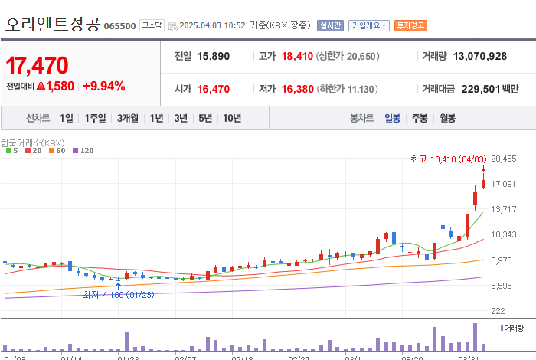Switch to 월봉 monthly candle chart
Image resolution: width=536 pixels, height=360 pixels.
[x=447, y=118]
